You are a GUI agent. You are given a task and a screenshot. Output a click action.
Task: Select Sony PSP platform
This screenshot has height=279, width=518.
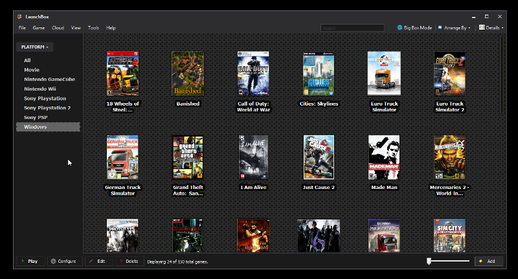click(x=36, y=118)
